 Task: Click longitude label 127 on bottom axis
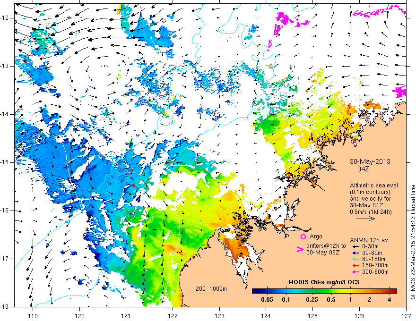click(406, 316)
